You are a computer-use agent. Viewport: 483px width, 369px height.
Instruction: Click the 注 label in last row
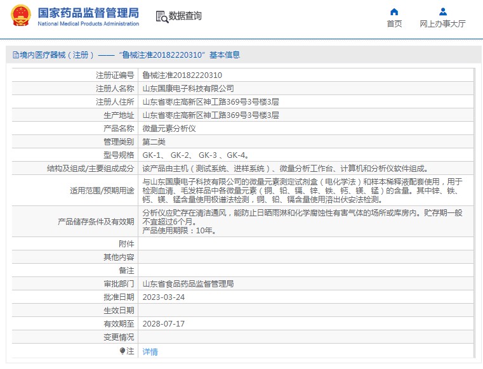pos(130,351)
